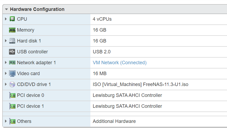Viewport: 227px width, 129px height.
Task: Click the CD/DVD drive 1 disc icon
Action: pyautogui.click(x=12, y=84)
